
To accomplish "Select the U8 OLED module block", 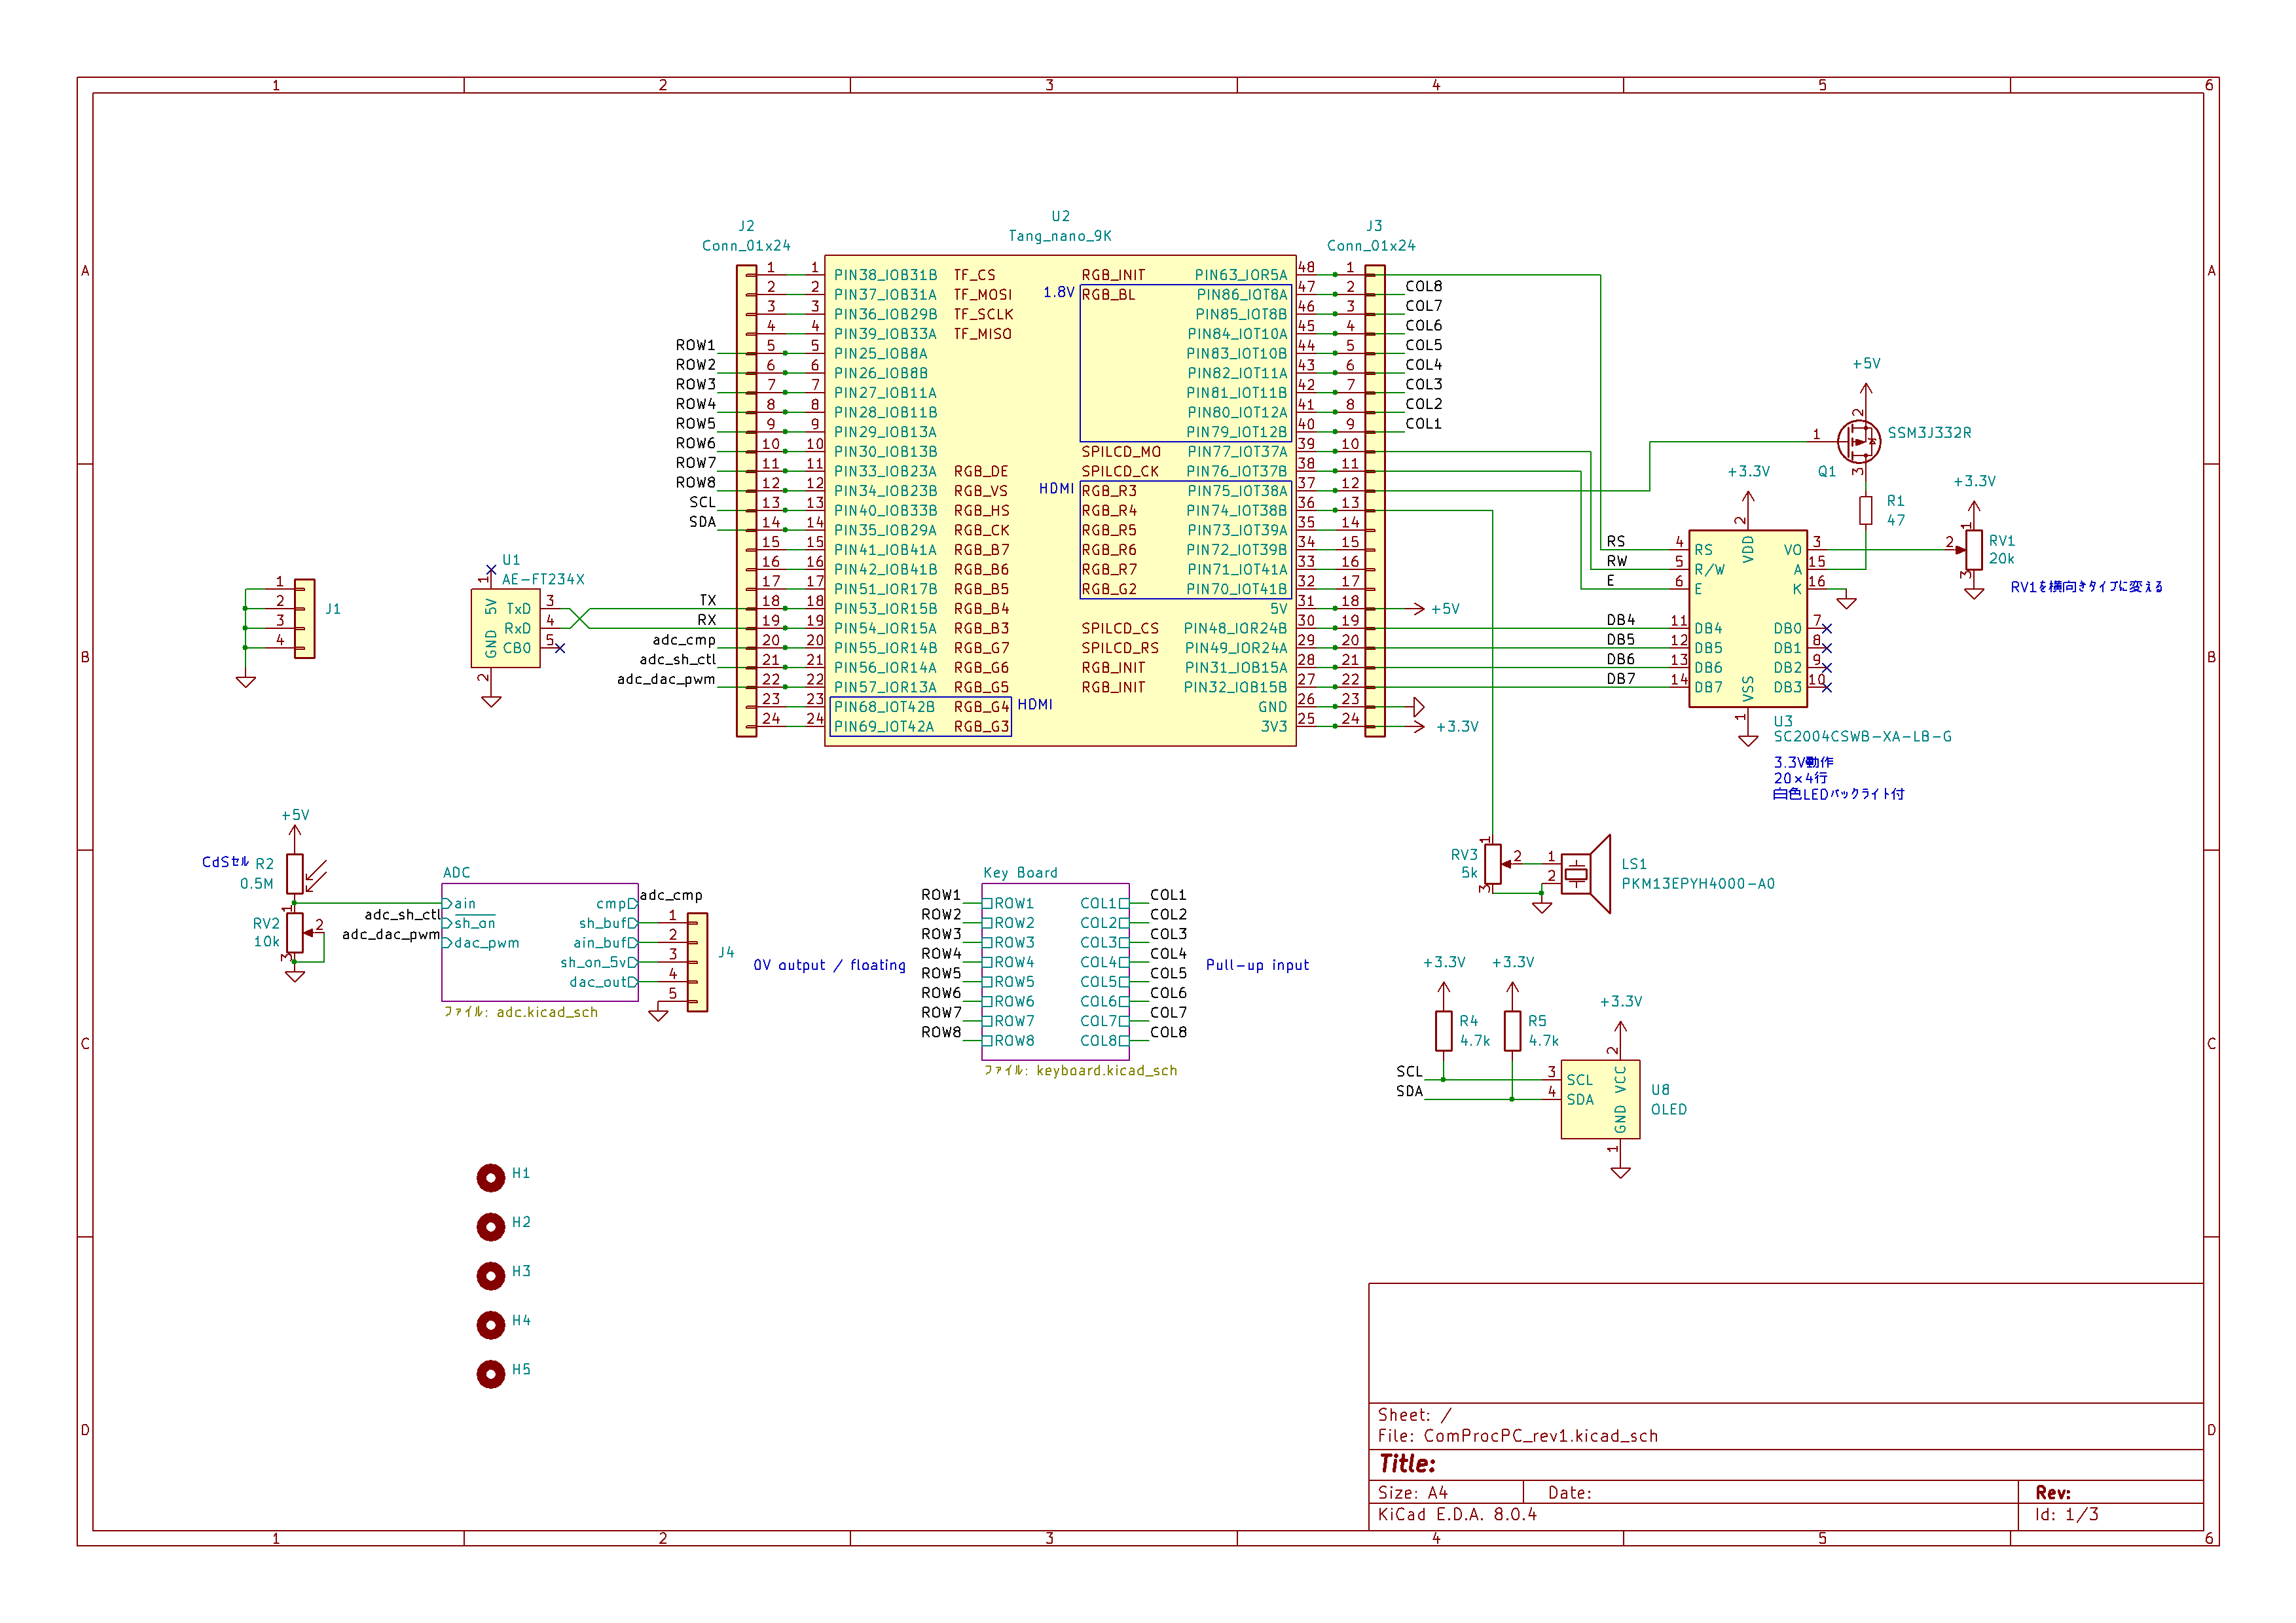I will pos(1600,1099).
